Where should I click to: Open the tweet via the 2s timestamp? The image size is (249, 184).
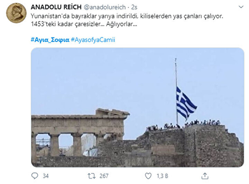[x=134, y=7]
